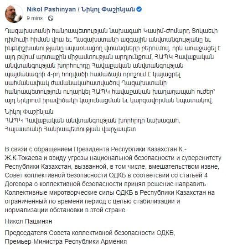Click the line 'Совет коллективной безопасности ОДКБ в соответсвии'

tap(106, 175)
